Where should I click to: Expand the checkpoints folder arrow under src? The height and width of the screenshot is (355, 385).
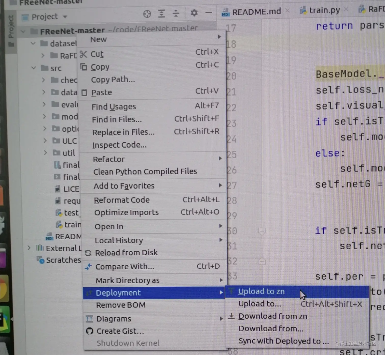pyautogui.click(x=44, y=80)
